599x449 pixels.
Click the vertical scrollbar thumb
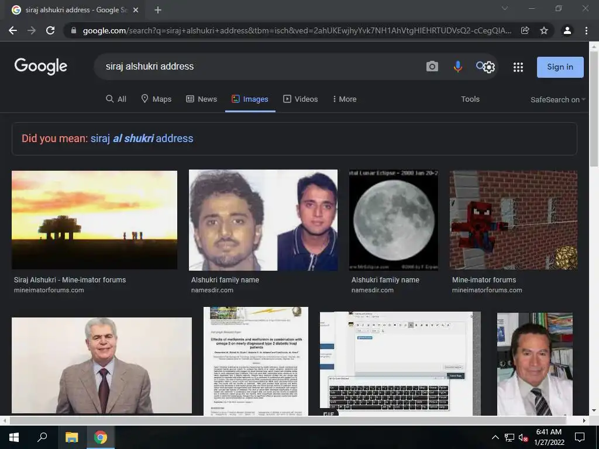[x=594, y=109]
